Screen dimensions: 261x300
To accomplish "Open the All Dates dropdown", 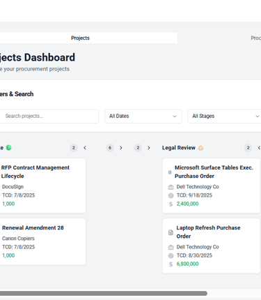I will 143,117.
